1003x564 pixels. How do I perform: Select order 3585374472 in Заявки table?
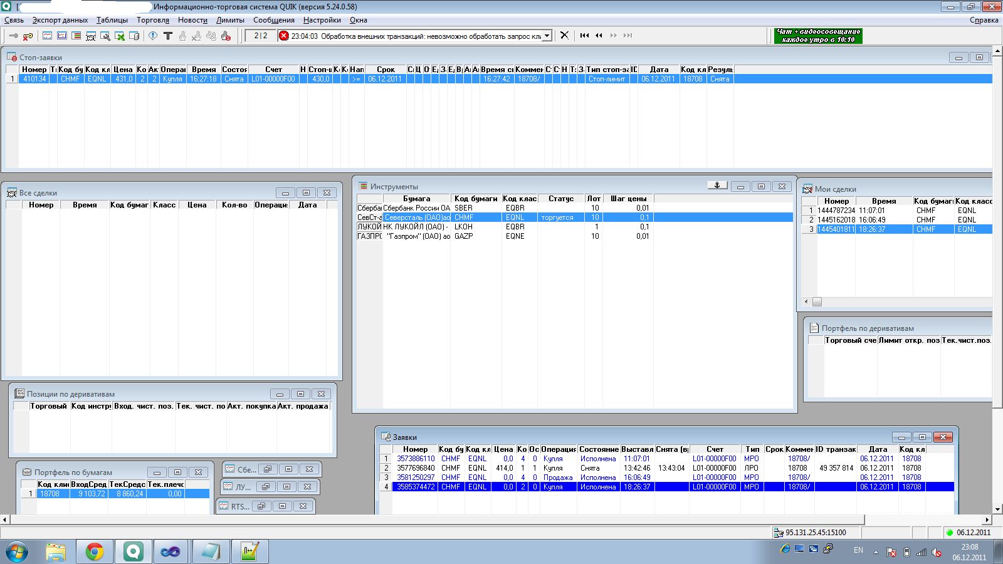pos(667,487)
